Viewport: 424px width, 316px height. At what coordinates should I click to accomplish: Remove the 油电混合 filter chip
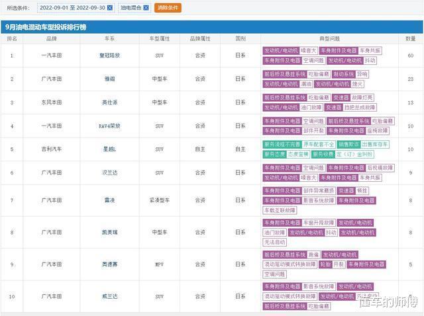(x=146, y=8)
